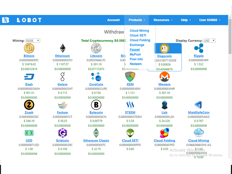
Task: Select Cloud Folding from Products menu
Action: pos(140,40)
